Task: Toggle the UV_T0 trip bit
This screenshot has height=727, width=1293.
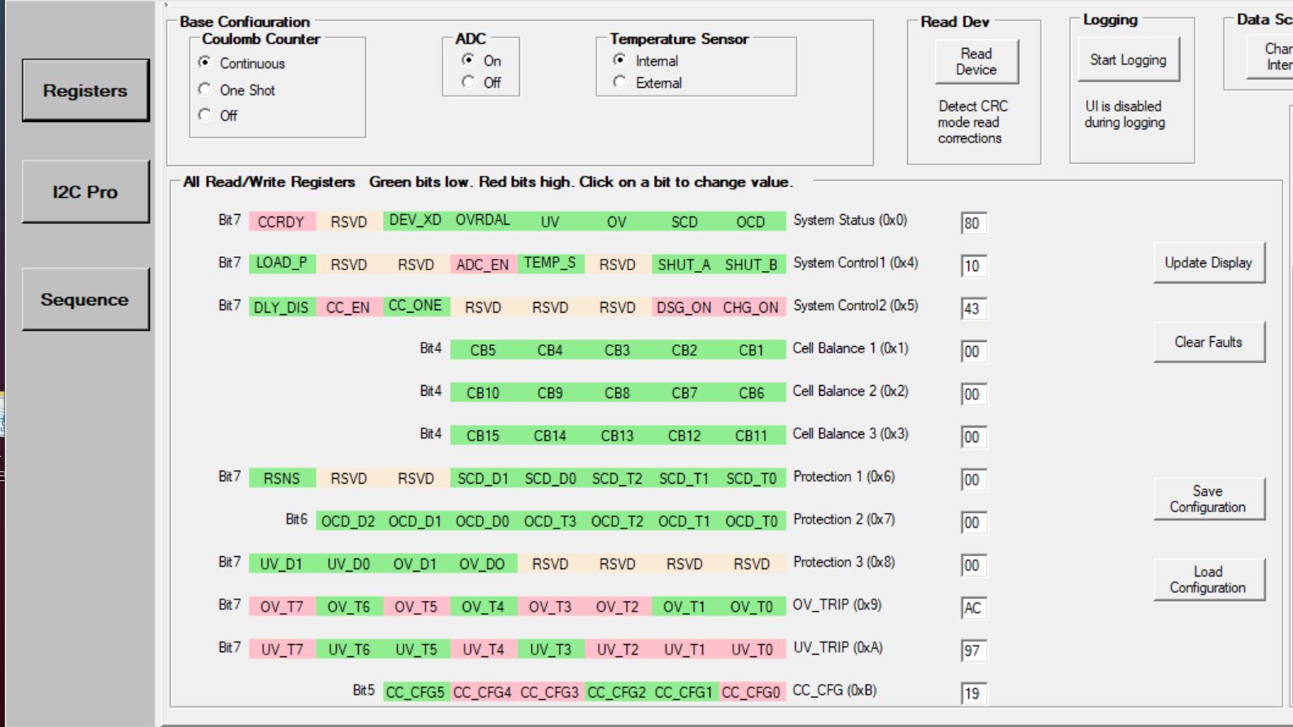Action: tap(751, 650)
